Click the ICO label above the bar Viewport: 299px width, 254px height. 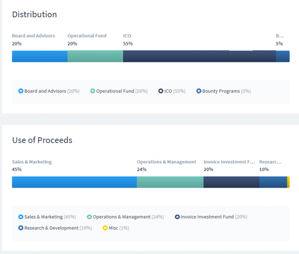pos(127,35)
